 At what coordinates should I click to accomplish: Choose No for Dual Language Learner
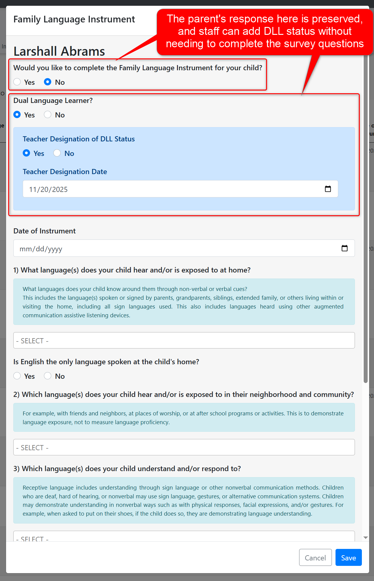click(48, 115)
